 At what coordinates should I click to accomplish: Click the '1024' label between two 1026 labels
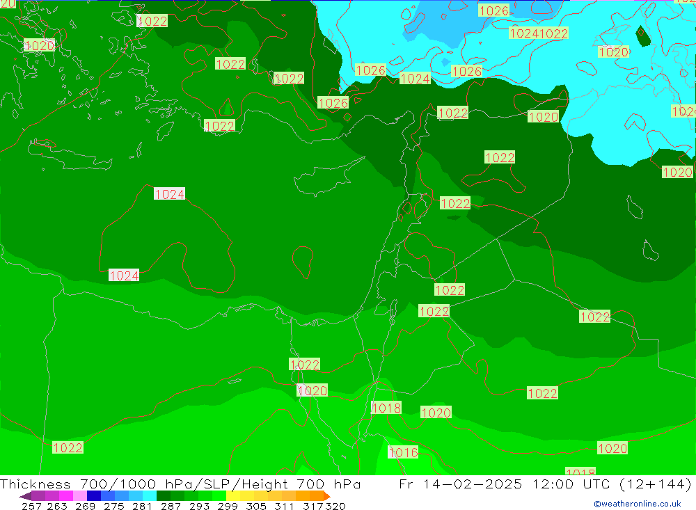415,79
